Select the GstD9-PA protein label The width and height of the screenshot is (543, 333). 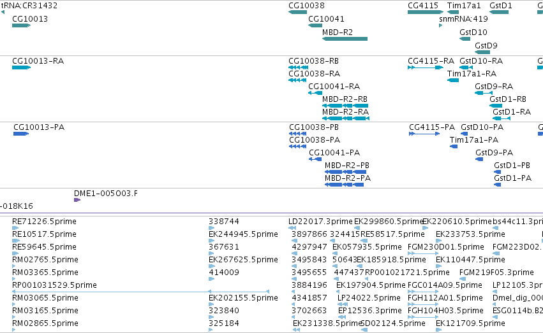point(494,153)
